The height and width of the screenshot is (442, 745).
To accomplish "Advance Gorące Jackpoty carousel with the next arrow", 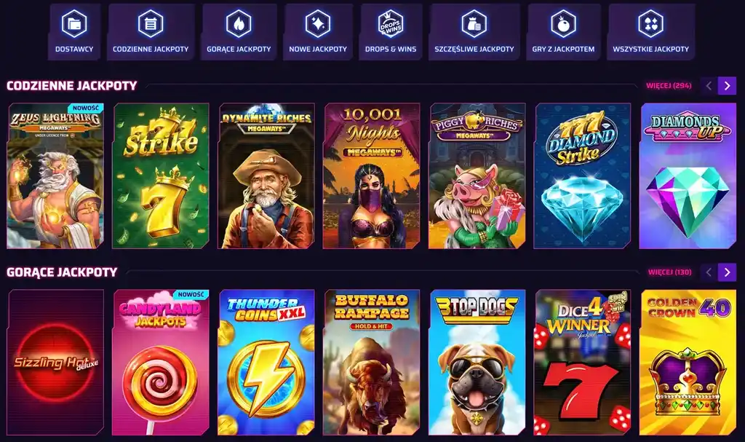I will (x=727, y=272).
